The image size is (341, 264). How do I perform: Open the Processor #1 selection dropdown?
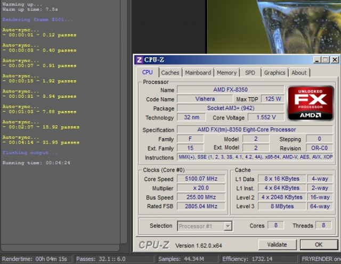coord(205,226)
